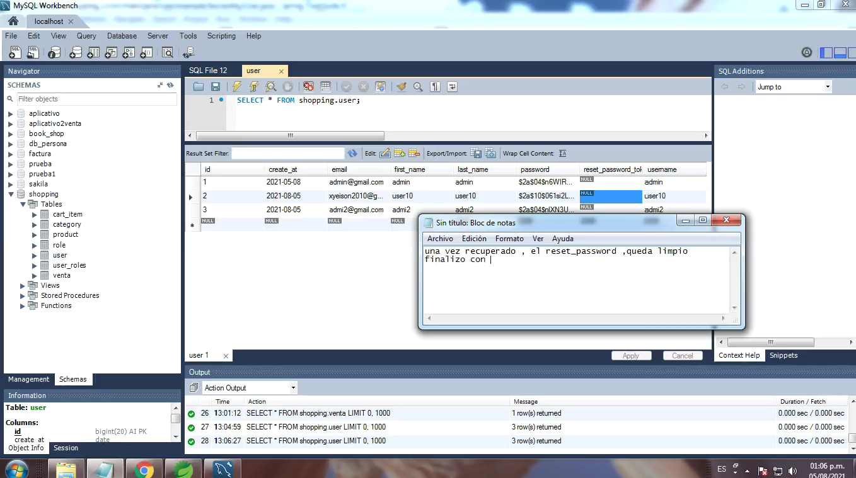Save the script to file icon

point(215,87)
